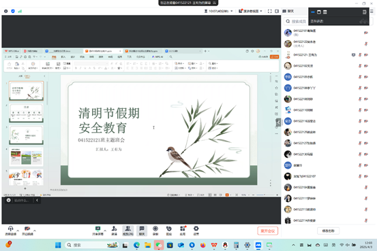Select the floating video window single view icon
Image resolution: width=377 pixels, height=251 pixels.
[319, 12]
